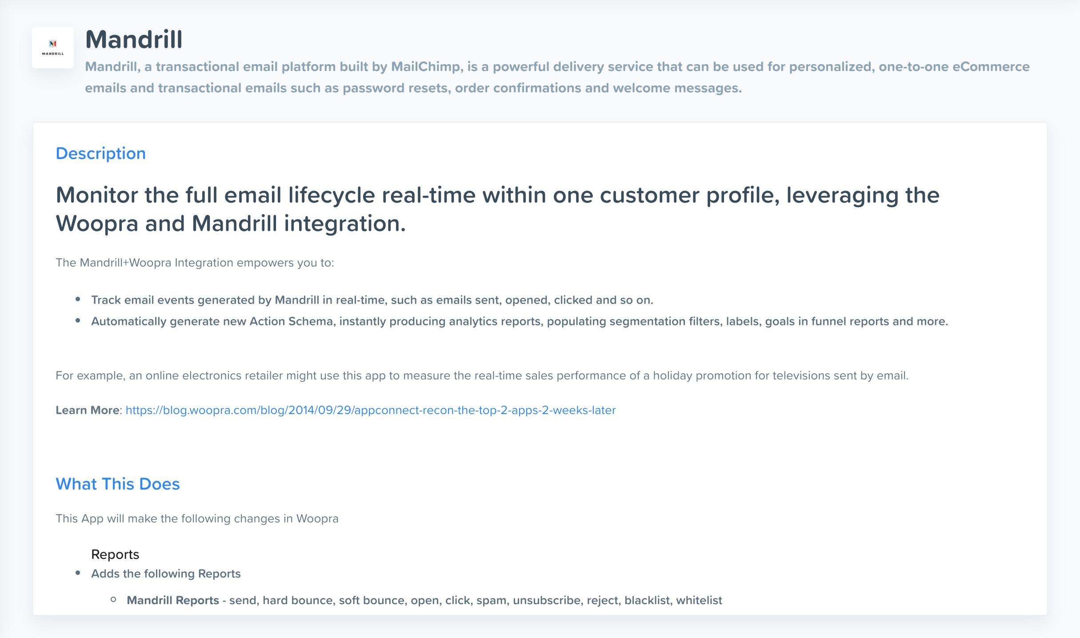Click the Learn More bold label
The height and width of the screenshot is (638, 1080).
[87, 410]
